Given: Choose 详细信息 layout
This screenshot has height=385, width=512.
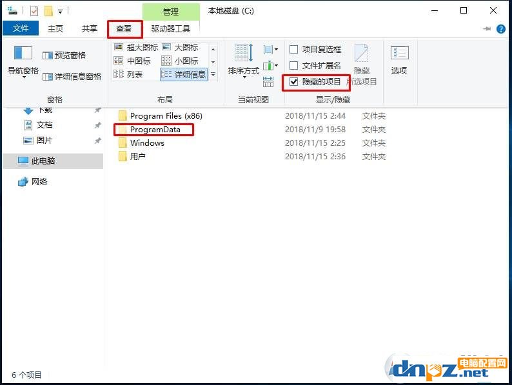Looking at the screenshot, I should pyautogui.click(x=184, y=74).
